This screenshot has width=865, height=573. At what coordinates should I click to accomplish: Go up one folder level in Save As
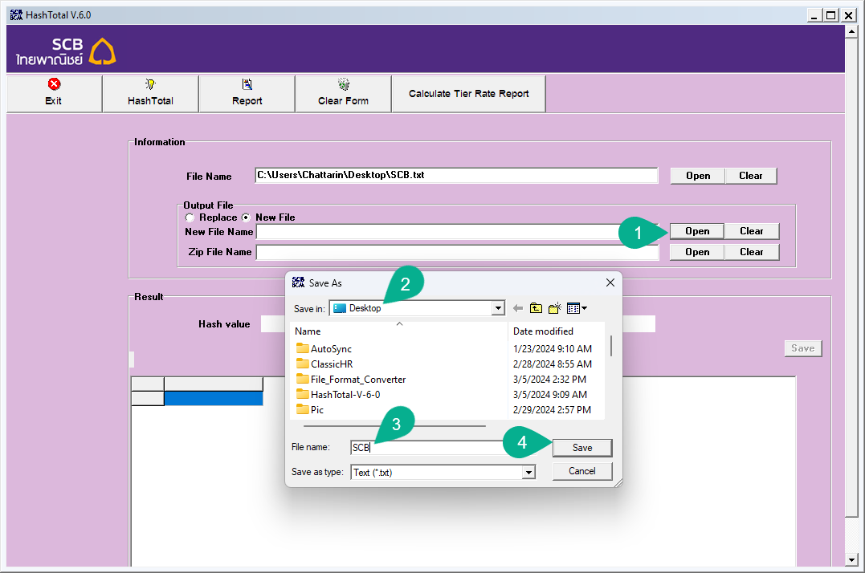point(537,308)
